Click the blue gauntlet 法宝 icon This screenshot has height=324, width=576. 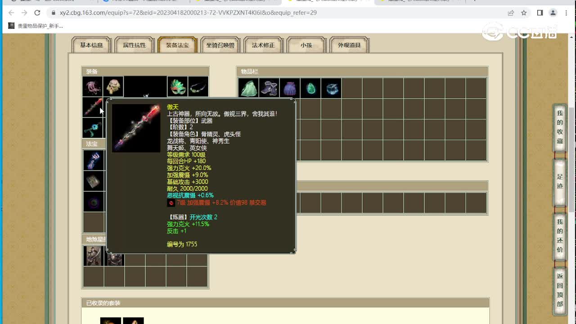coord(94,160)
